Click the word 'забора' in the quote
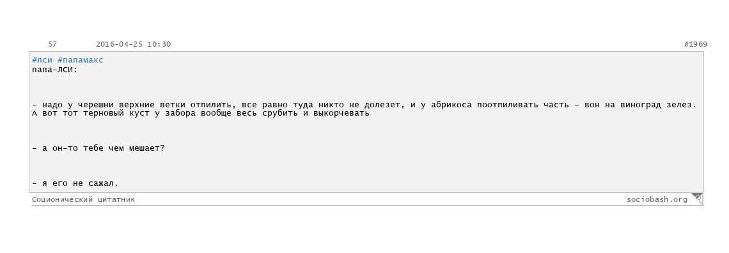Image resolution: width=729 pixels, height=253 pixels. pos(180,113)
